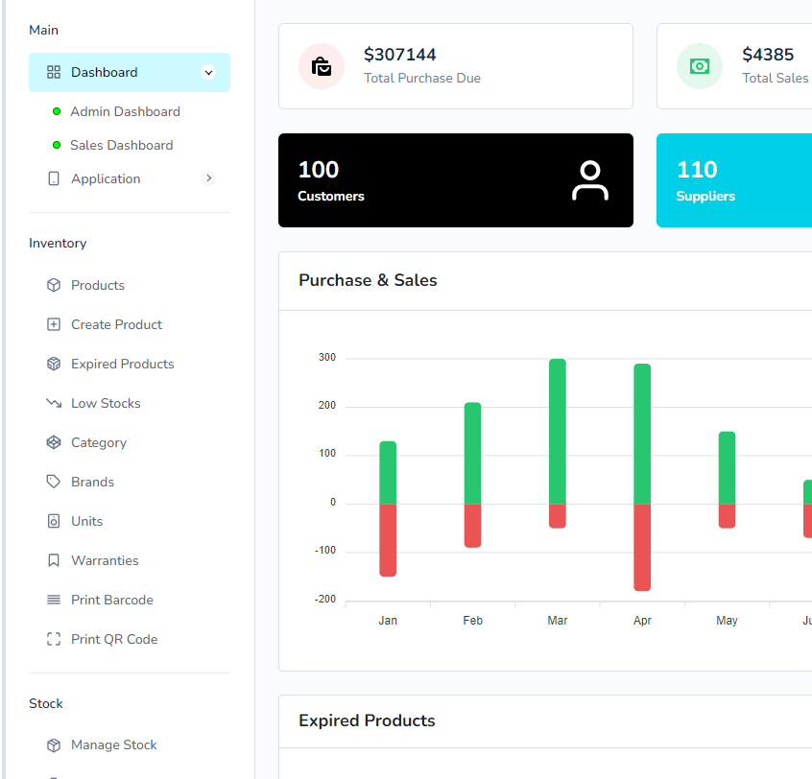Click the Expired Products box icon
Image resolution: width=812 pixels, height=779 pixels.
point(53,363)
